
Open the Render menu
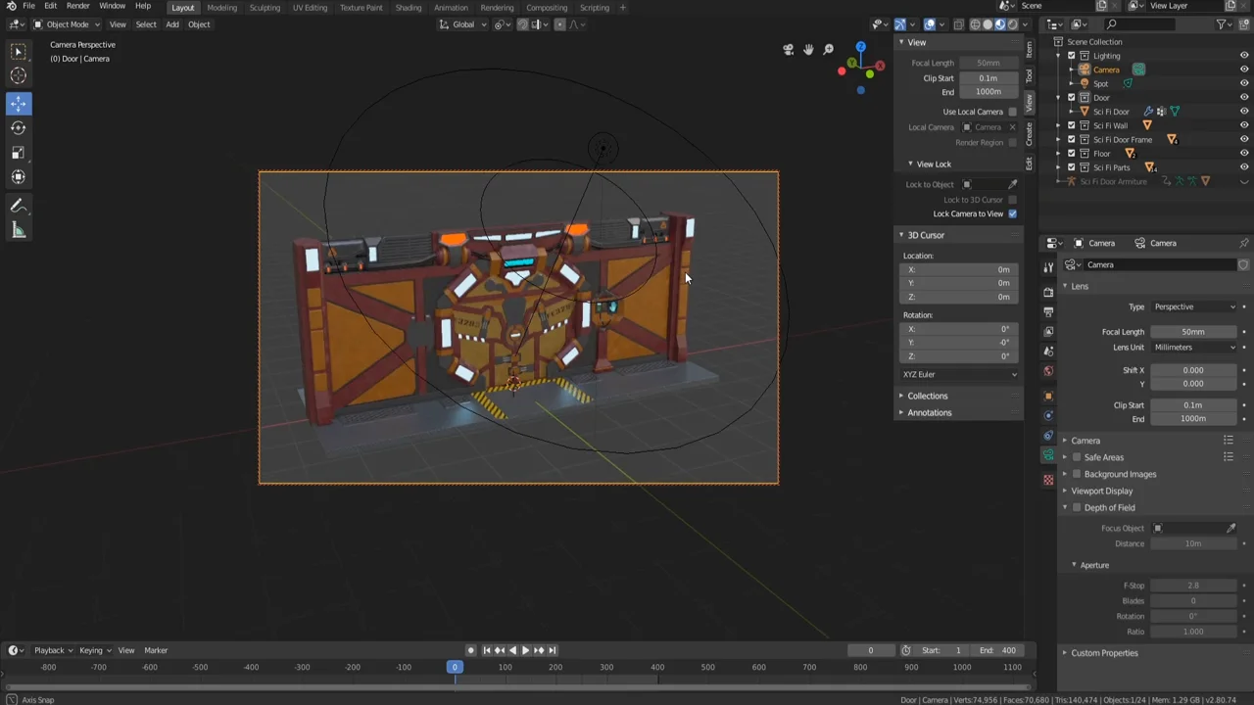(x=77, y=8)
